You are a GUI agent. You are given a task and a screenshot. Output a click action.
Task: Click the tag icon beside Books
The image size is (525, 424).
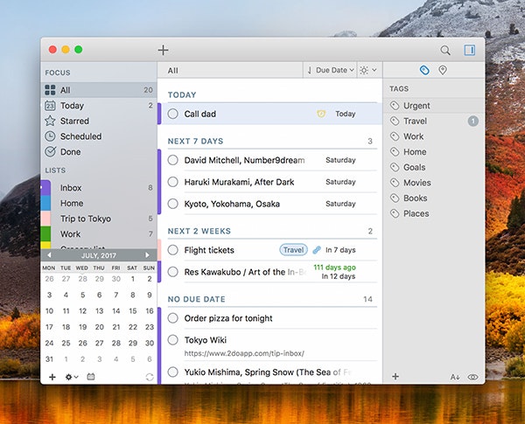point(395,198)
